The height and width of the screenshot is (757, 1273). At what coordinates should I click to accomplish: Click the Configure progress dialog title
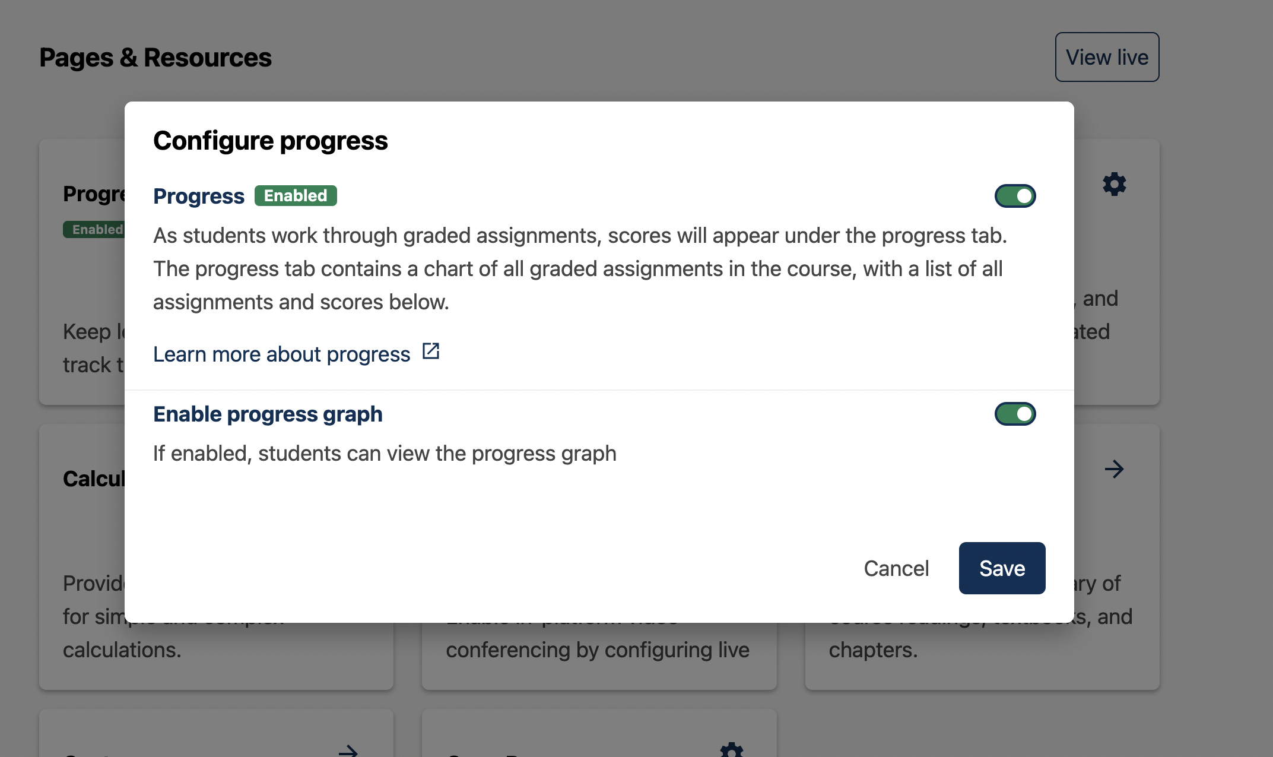point(270,141)
